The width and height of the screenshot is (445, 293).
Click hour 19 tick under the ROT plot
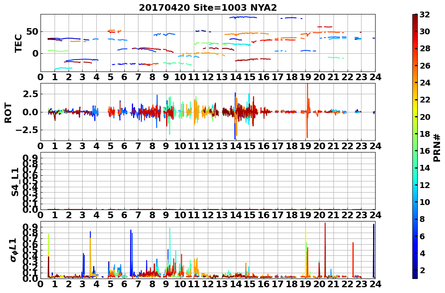[305, 146]
